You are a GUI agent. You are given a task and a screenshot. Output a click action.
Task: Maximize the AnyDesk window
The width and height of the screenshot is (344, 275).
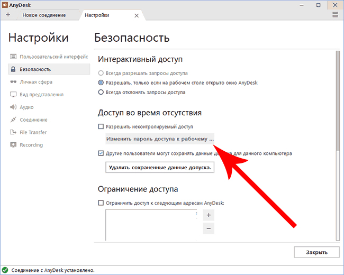(x=318, y=5)
